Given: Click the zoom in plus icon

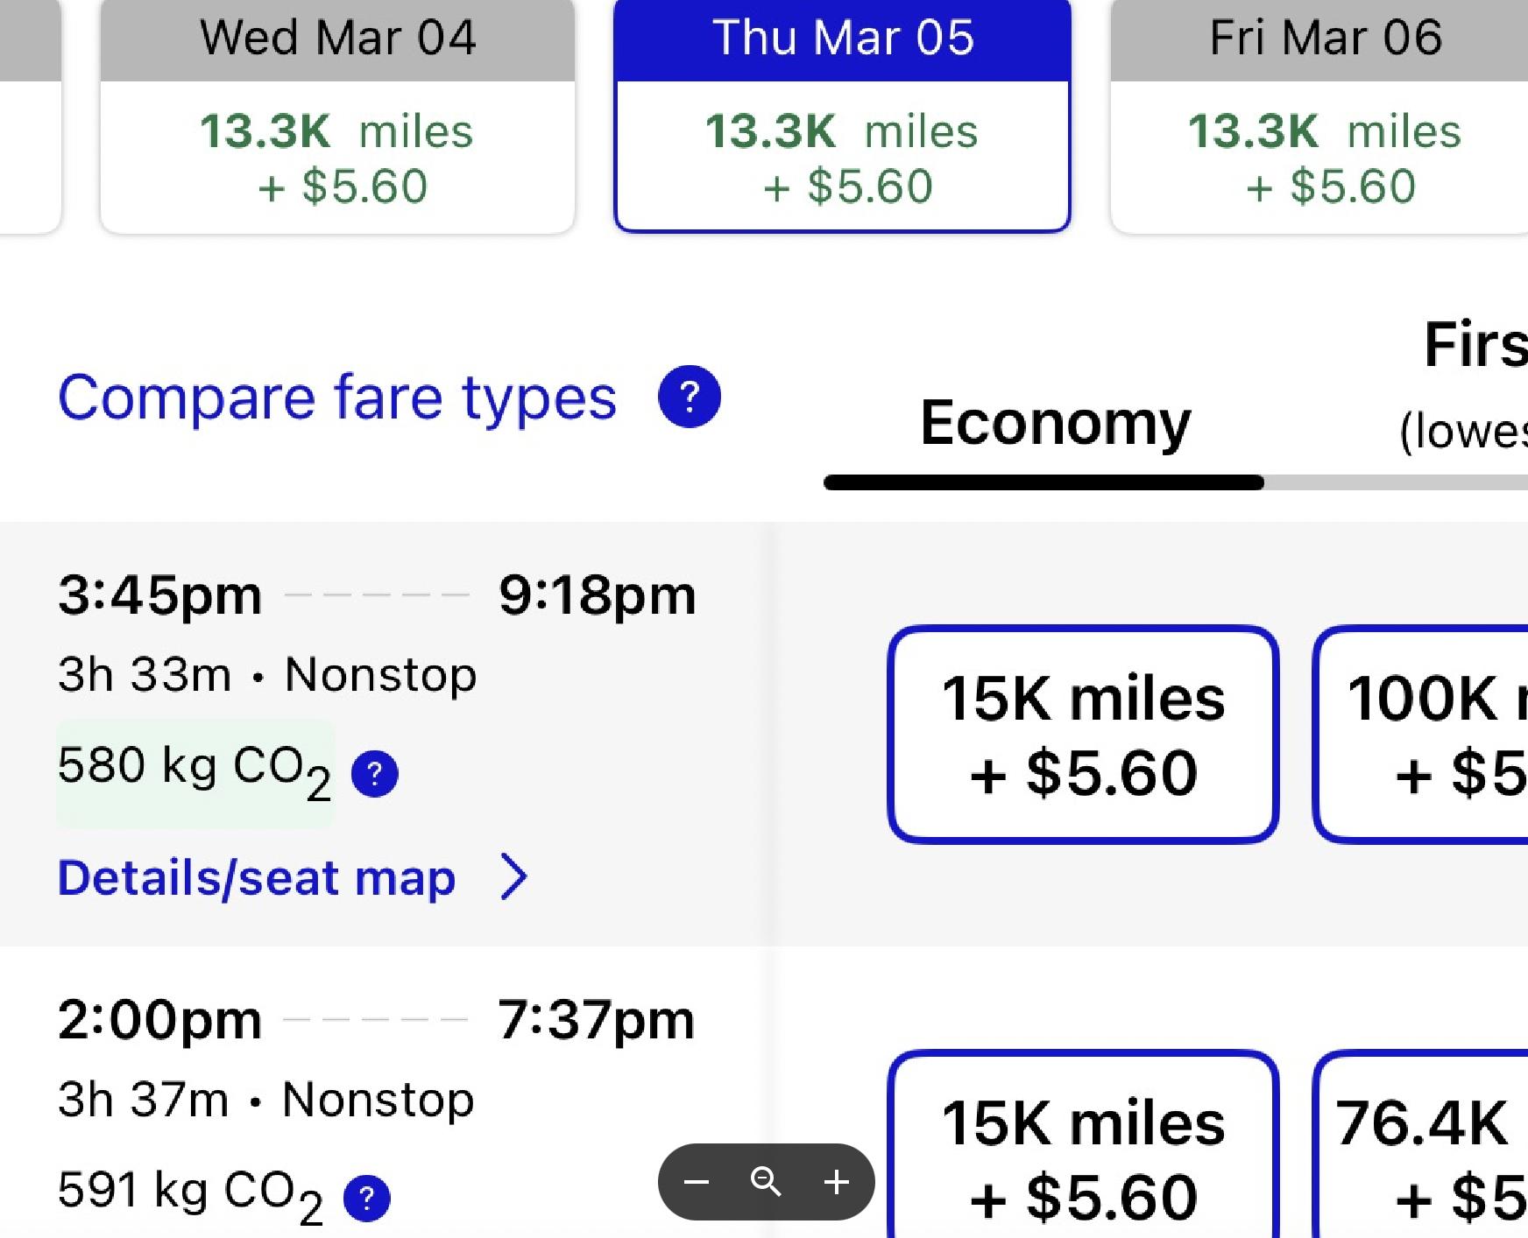Looking at the screenshot, I should [837, 1182].
